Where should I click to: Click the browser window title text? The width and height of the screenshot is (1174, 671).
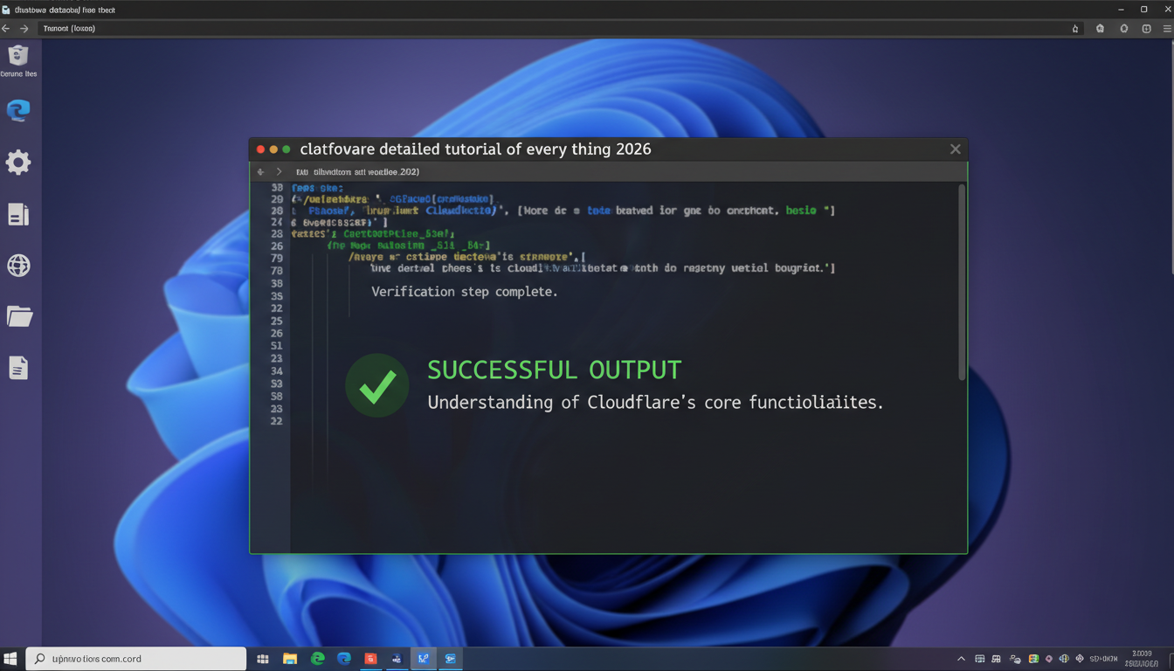65,10
